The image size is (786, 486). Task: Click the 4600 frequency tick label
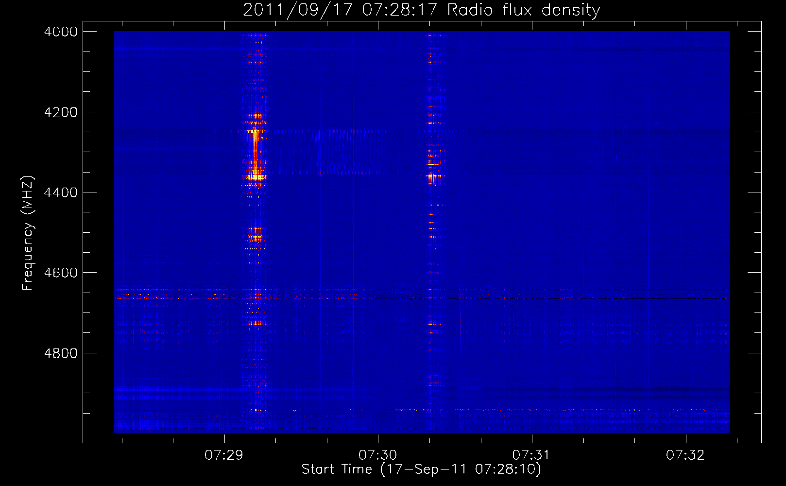(x=61, y=273)
